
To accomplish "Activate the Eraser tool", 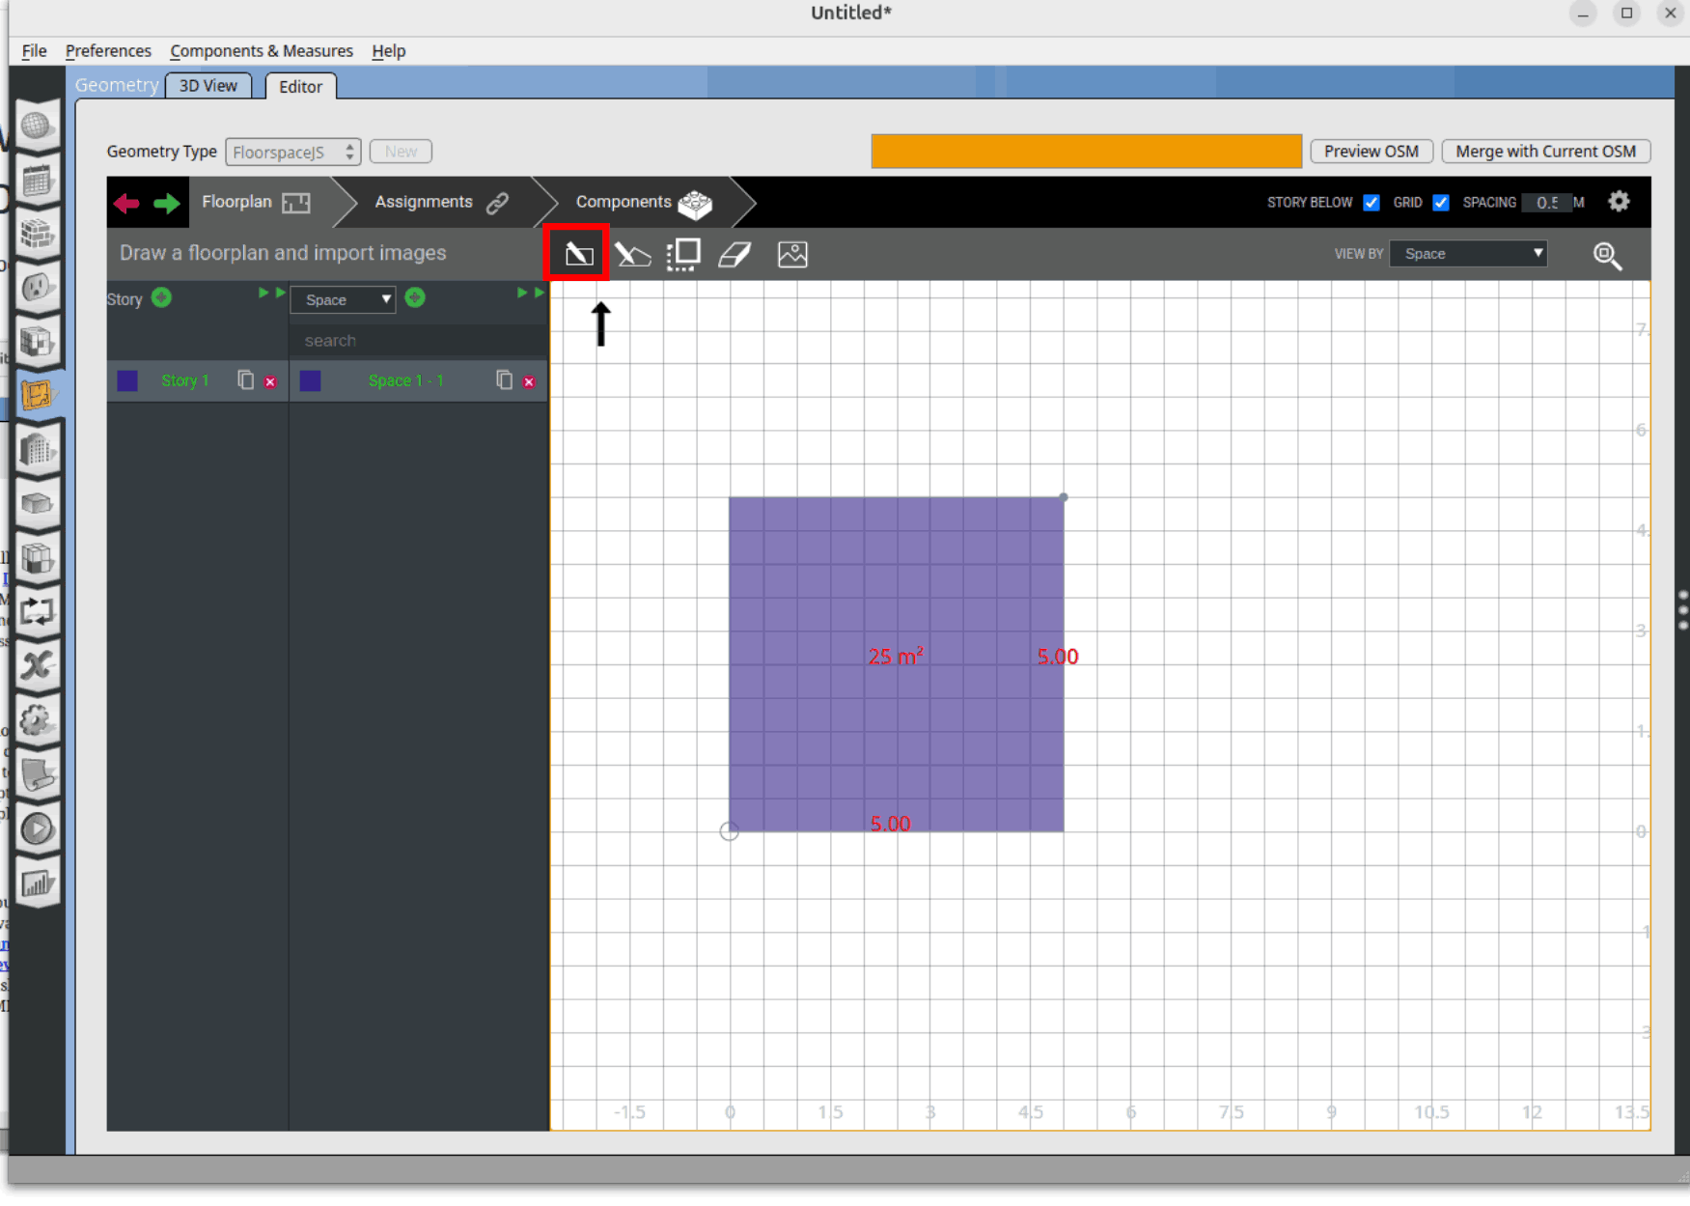I will click(x=735, y=254).
